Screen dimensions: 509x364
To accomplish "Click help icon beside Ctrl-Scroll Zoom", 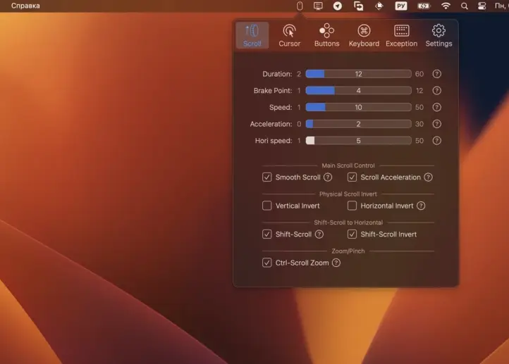I will click(x=336, y=263).
